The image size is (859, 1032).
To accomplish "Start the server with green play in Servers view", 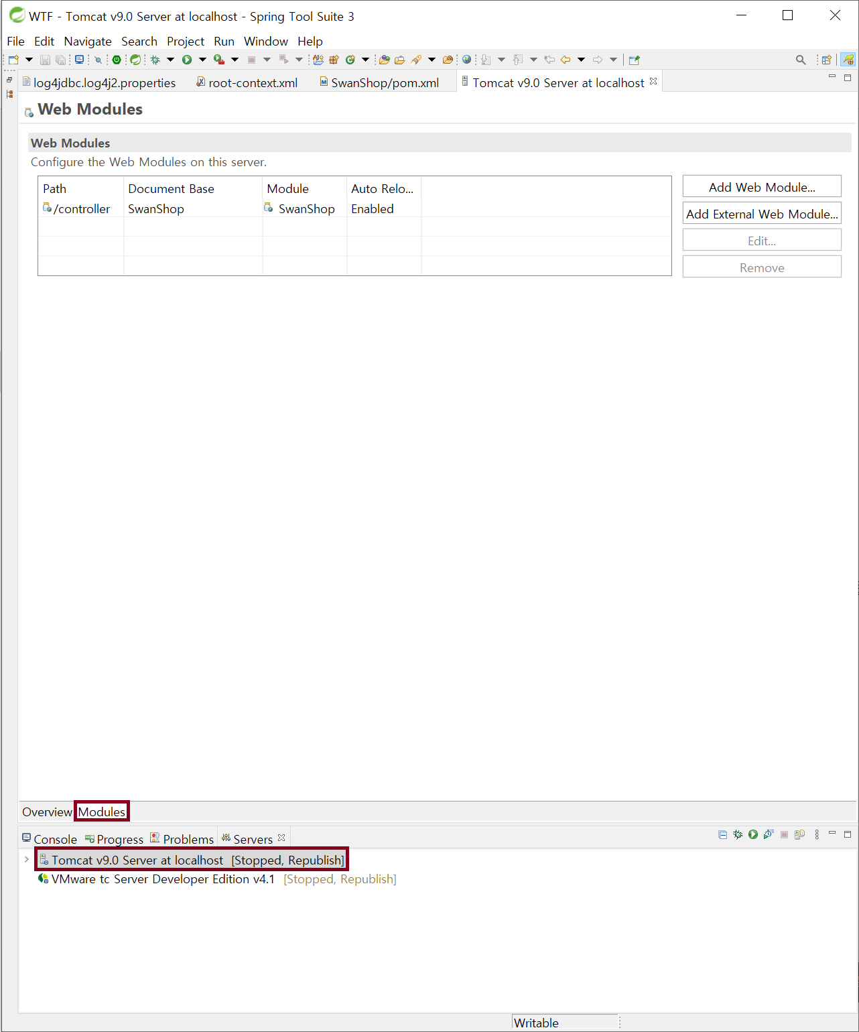I will click(x=753, y=834).
